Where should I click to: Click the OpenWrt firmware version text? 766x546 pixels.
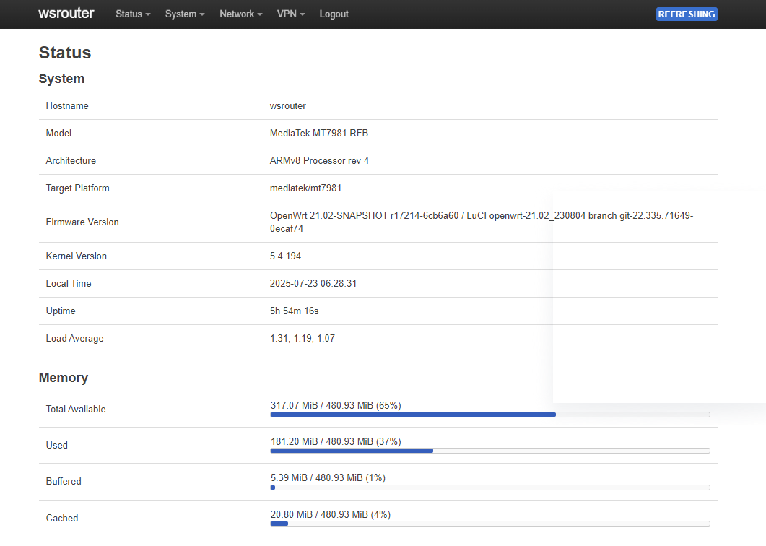[x=481, y=216]
